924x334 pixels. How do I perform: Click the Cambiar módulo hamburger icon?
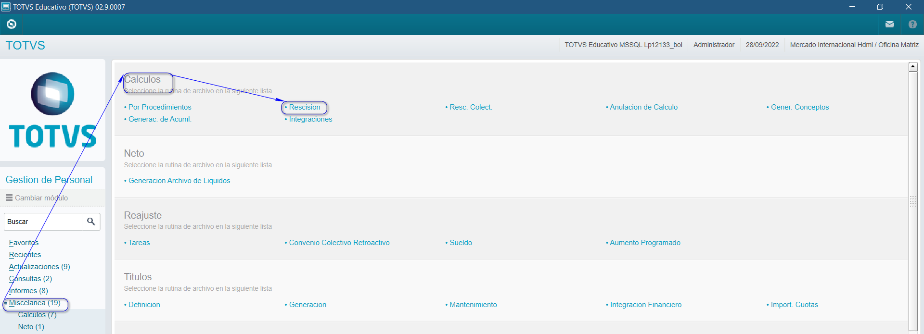point(9,198)
